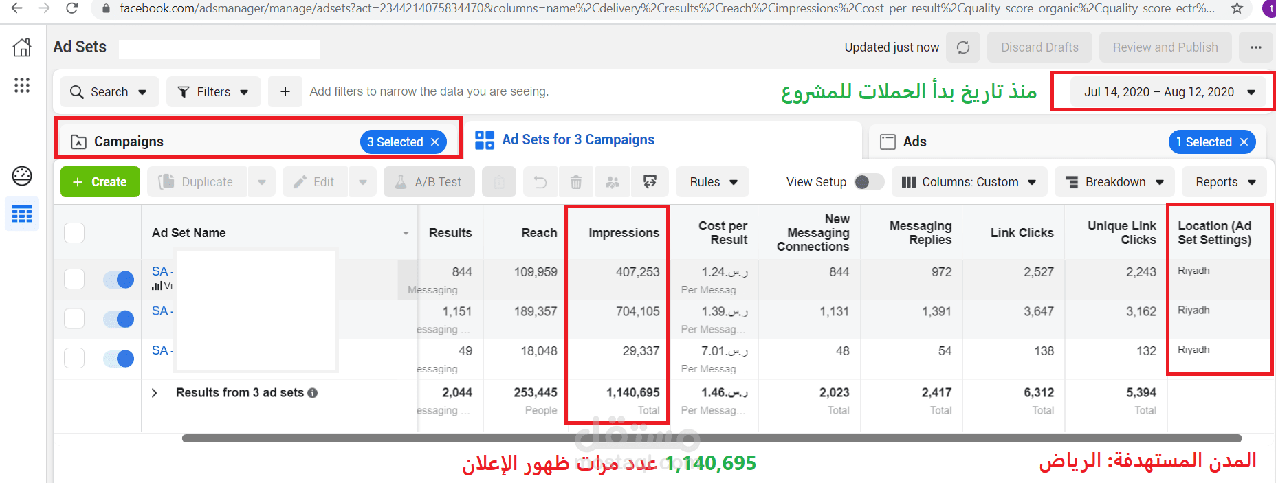Sort by Link Clicks column header
This screenshot has width=1276, height=483.
pos(1022,233)
